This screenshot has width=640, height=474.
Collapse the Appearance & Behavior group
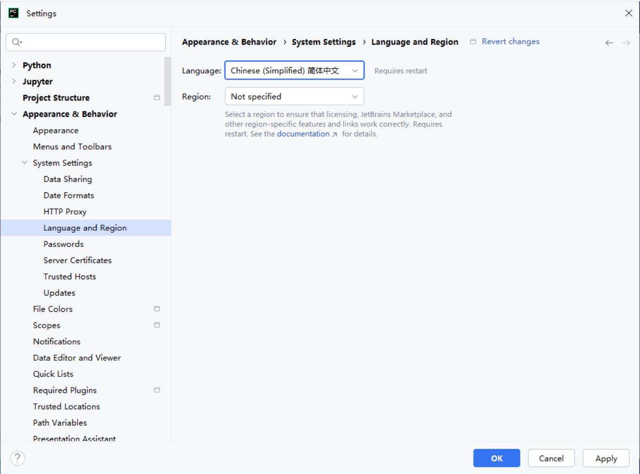pyautogui.click(x=14, y=114)
